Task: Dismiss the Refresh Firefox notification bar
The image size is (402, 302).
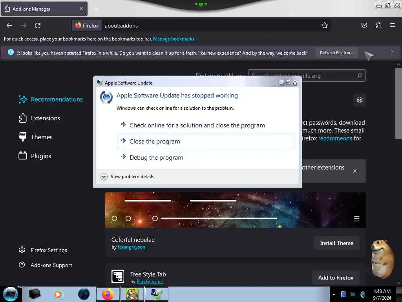Action: [x=393, y=52]
